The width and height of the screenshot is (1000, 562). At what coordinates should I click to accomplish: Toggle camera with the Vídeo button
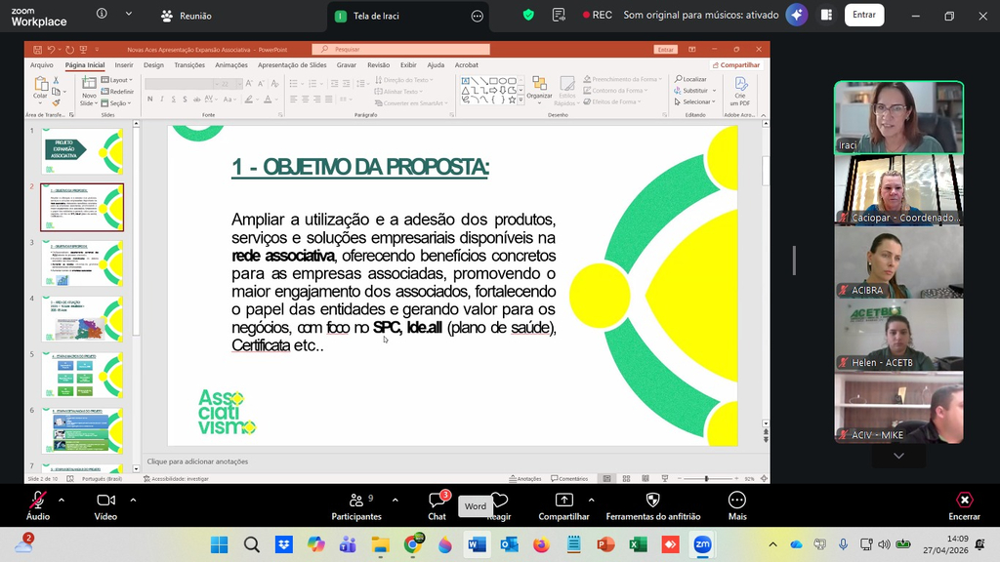tap(105, 501)
